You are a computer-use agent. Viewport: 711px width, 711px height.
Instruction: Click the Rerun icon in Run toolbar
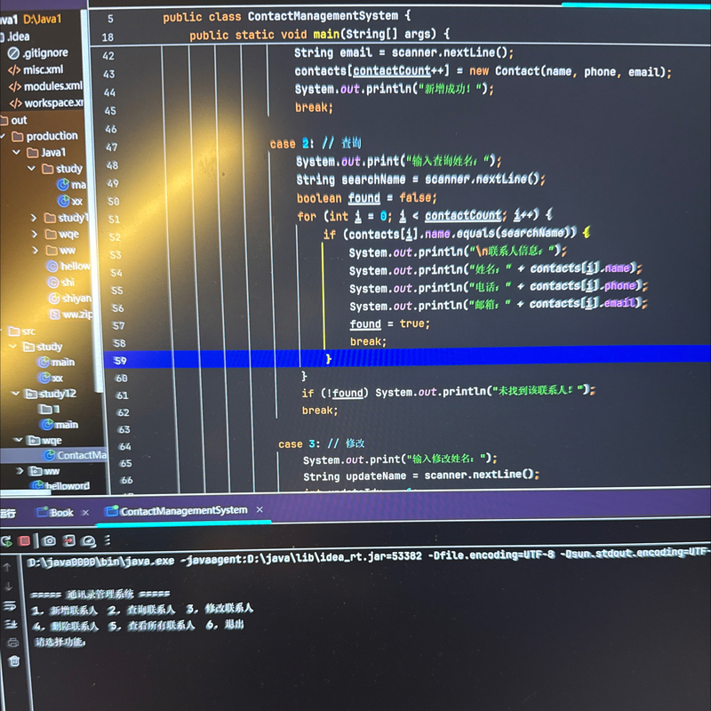click(7, 540)
